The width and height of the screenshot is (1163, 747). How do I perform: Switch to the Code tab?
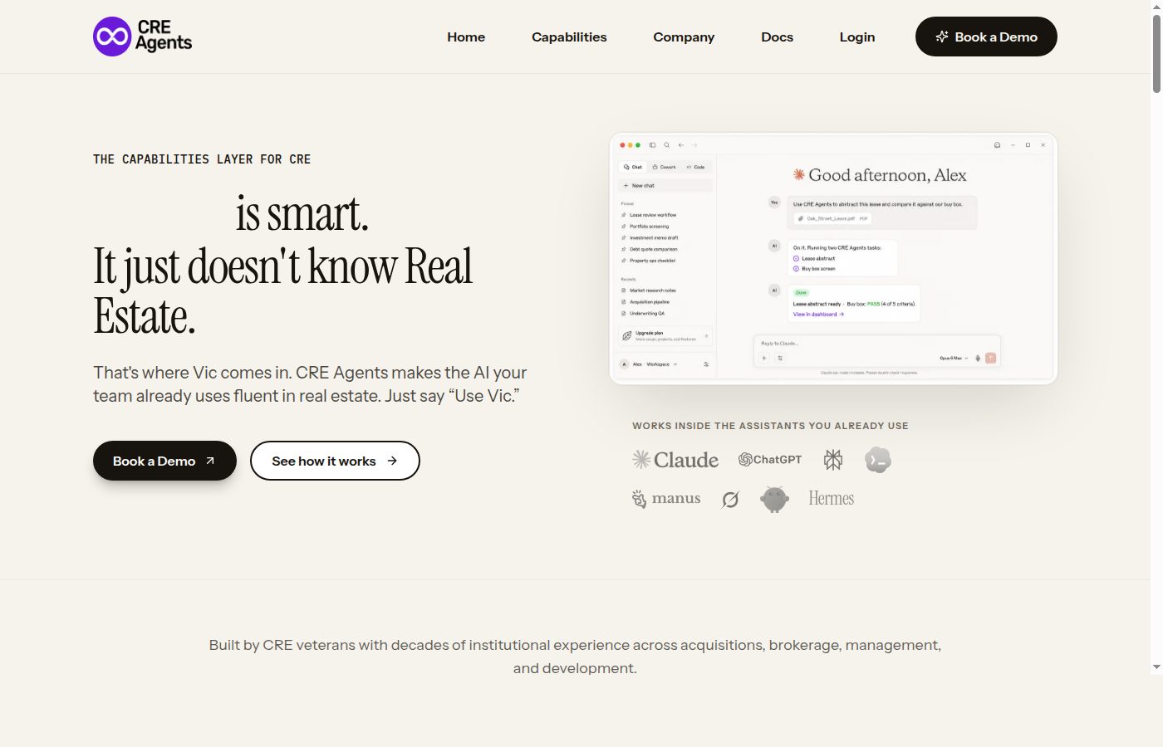tap(696, 167)
